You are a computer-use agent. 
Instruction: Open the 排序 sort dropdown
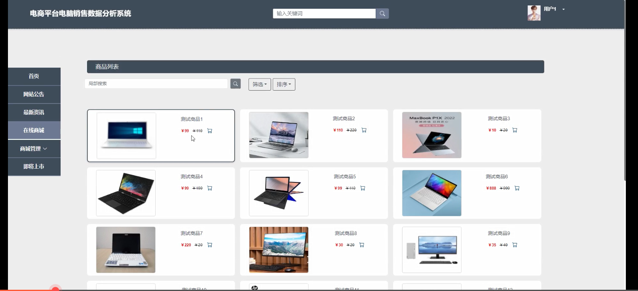point(284,84)
